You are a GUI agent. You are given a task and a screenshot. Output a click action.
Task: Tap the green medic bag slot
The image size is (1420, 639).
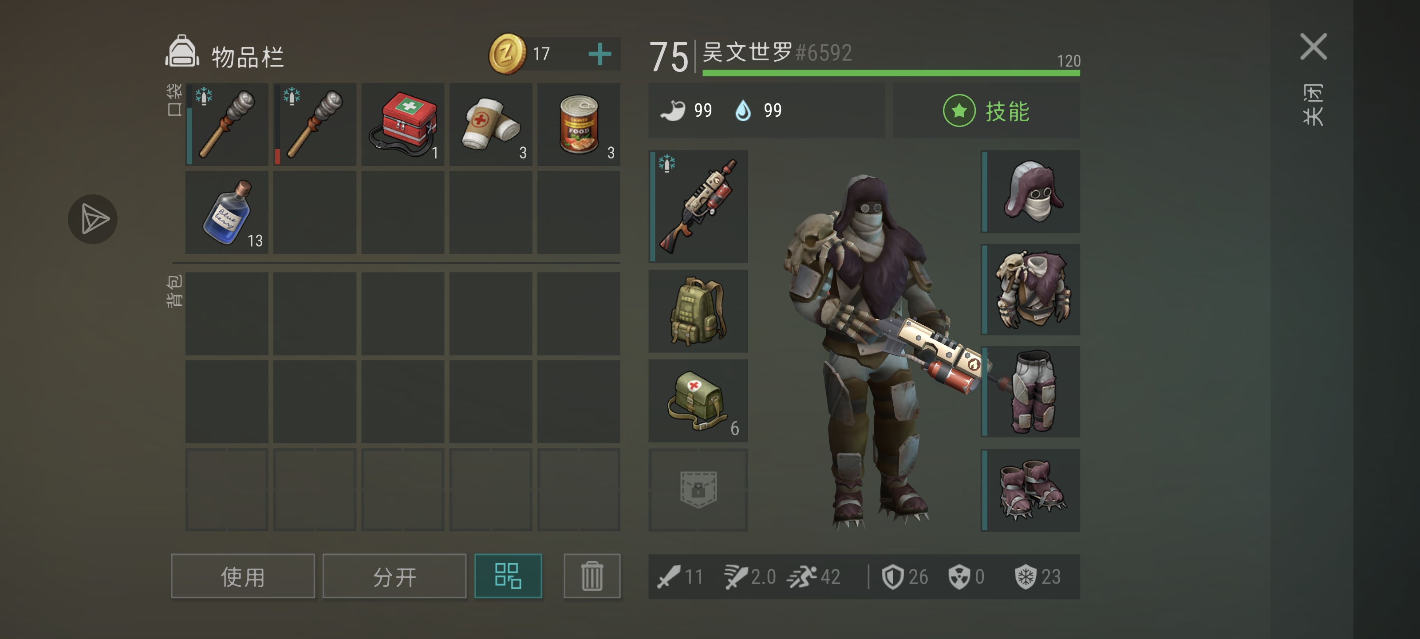click(698, 401)
